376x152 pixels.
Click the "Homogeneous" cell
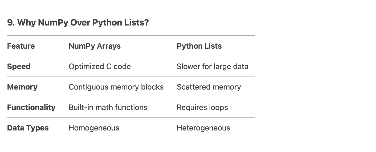(x=94, y=128)
